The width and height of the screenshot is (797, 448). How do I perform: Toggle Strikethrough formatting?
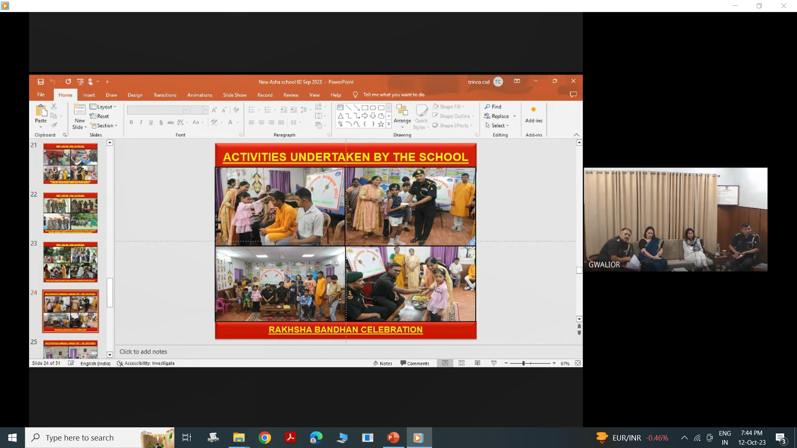170,122
